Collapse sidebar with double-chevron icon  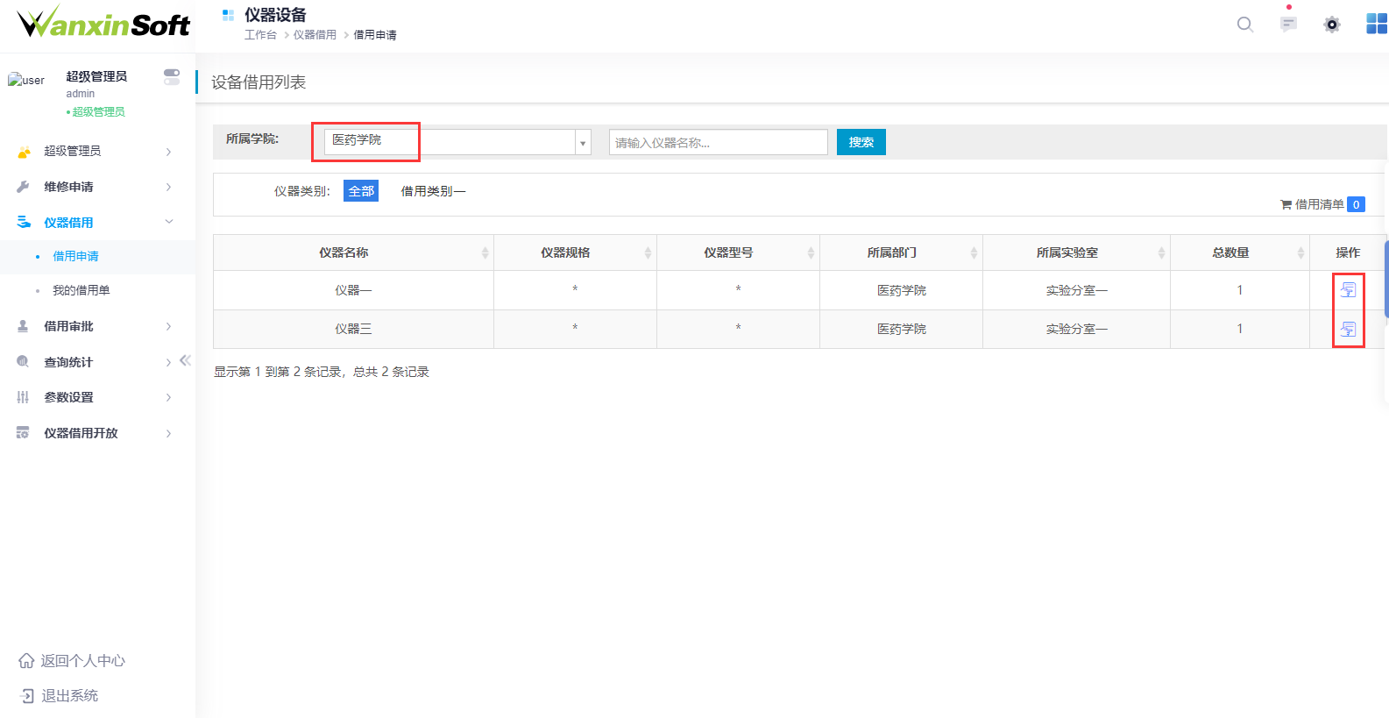point(185,360)
